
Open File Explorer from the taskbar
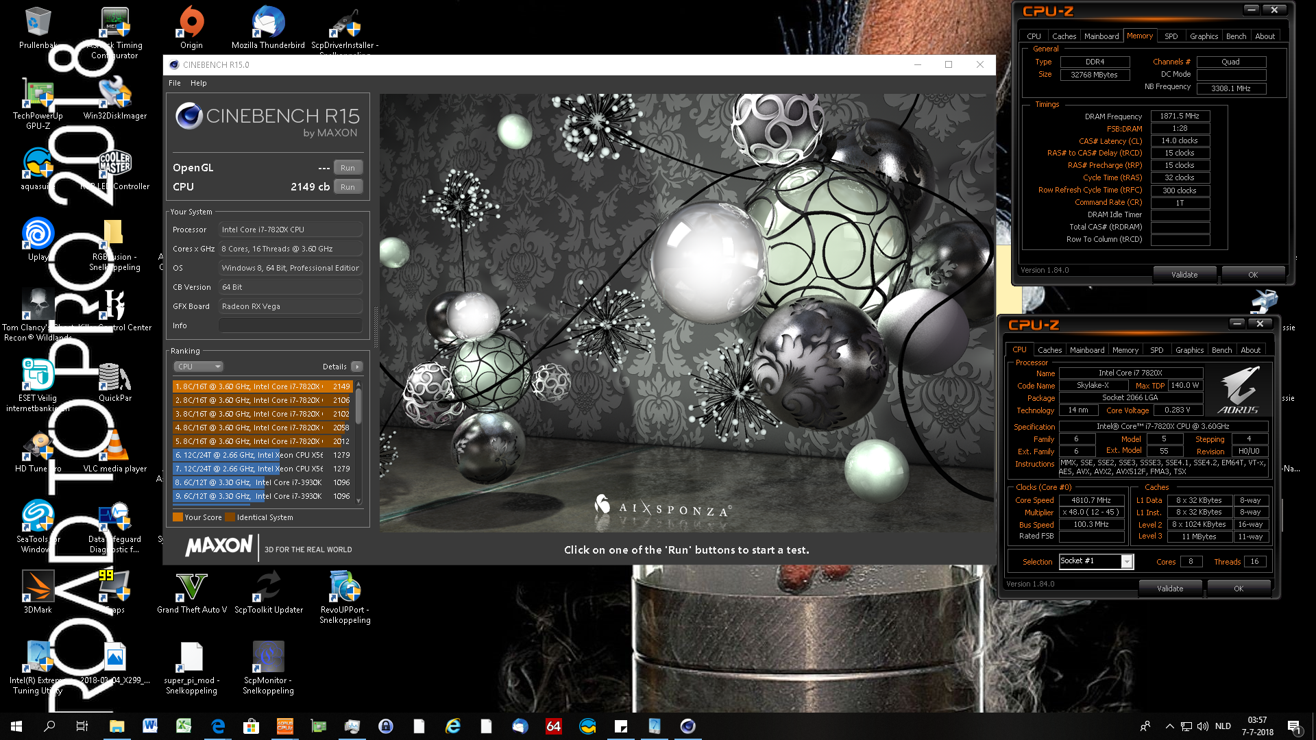pos(117,726)
